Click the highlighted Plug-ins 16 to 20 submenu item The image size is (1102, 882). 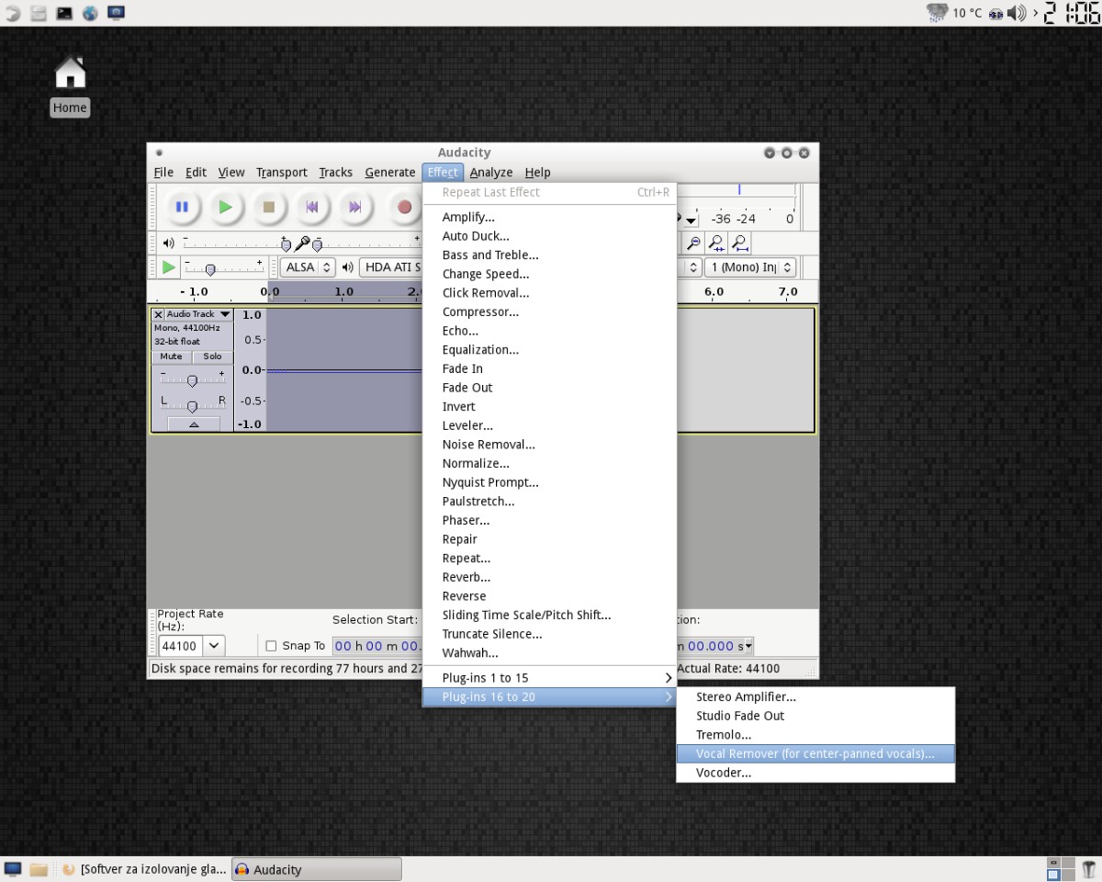pyautogui.click(x=549, y=697)
